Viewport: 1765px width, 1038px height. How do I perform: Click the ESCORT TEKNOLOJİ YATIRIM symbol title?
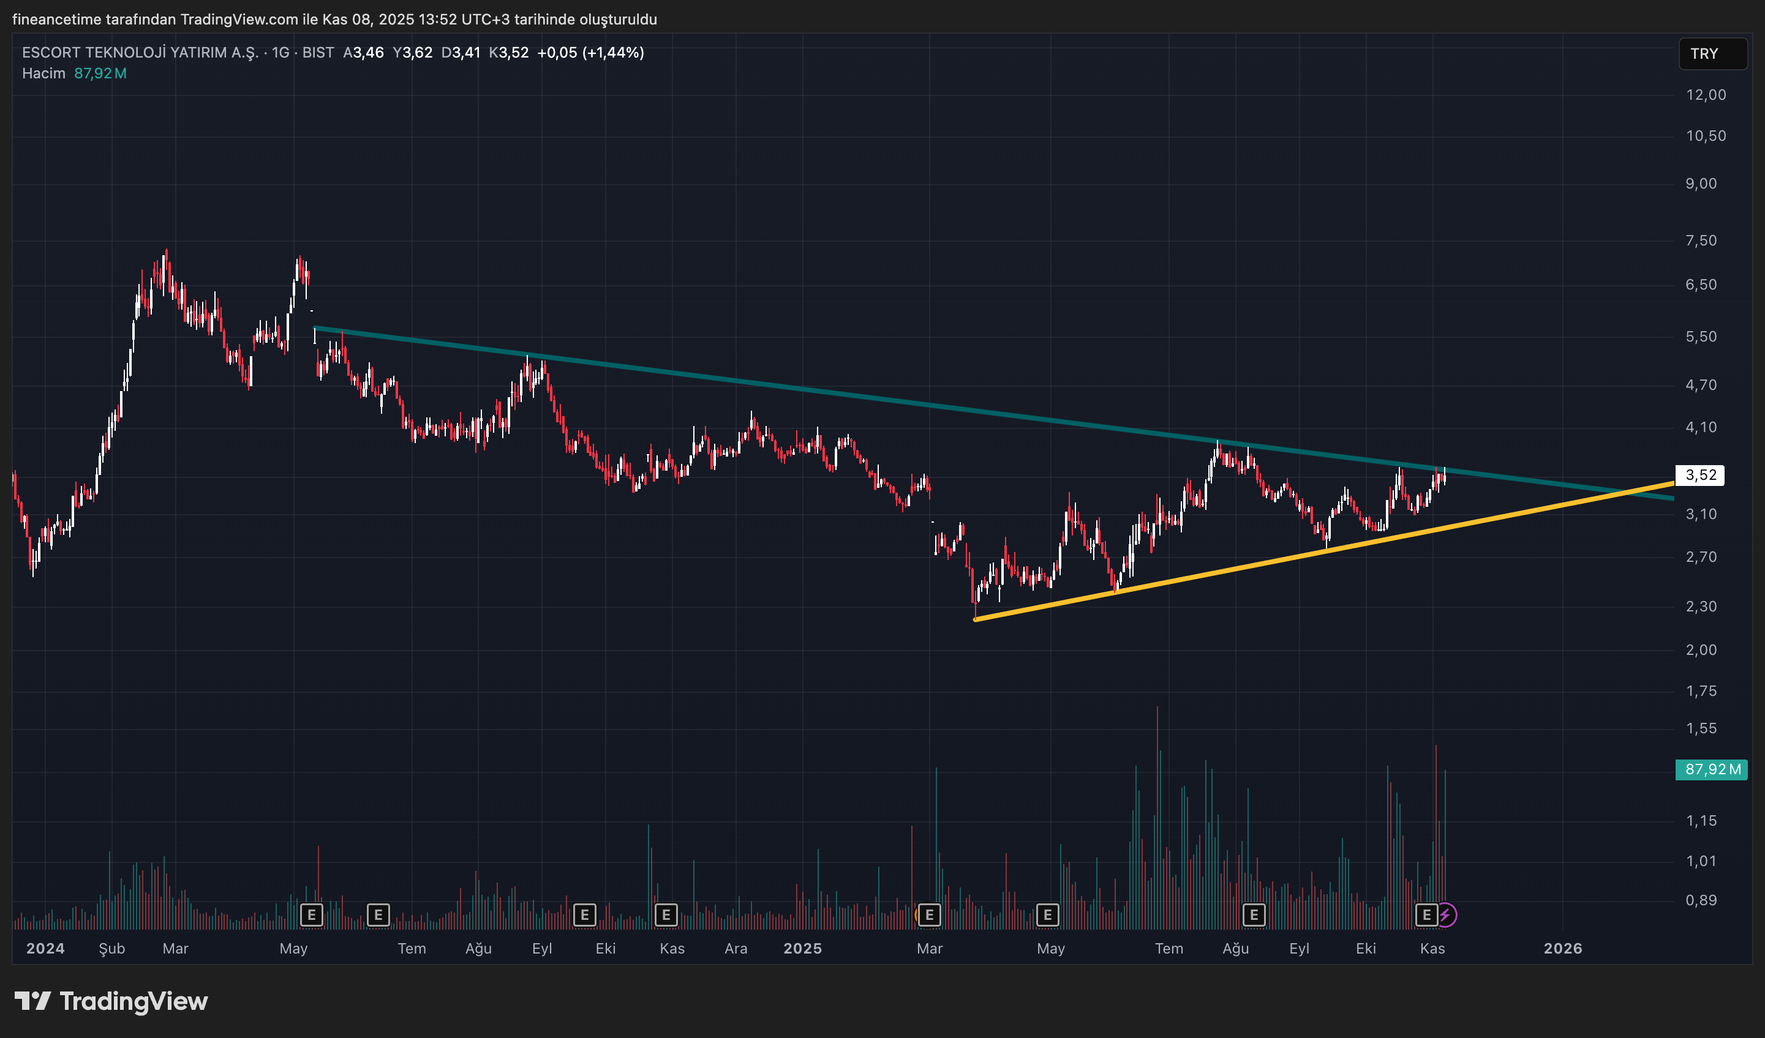click(140, 53)
